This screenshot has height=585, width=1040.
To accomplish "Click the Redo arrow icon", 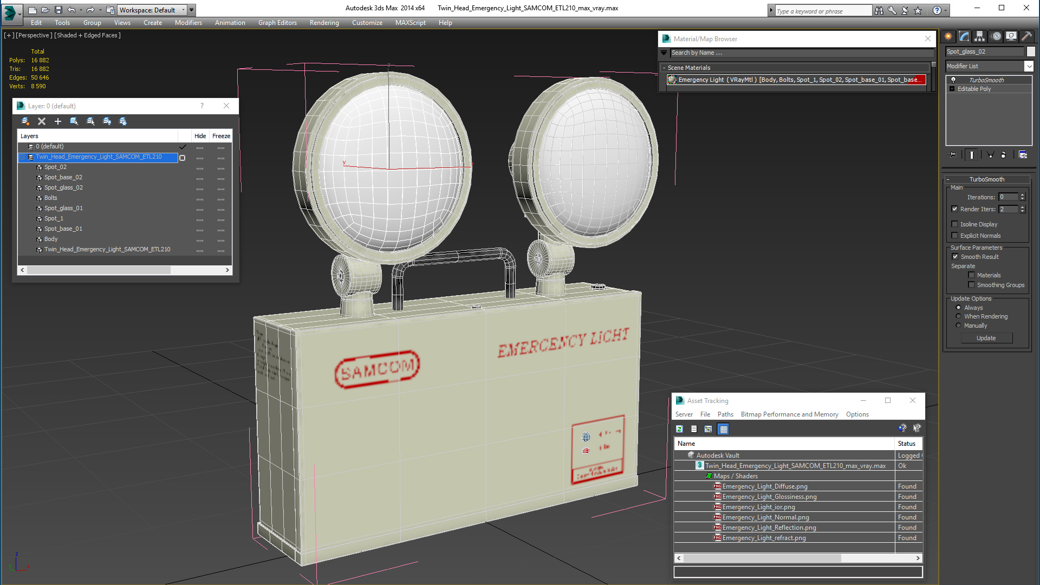I will (90, 10).
